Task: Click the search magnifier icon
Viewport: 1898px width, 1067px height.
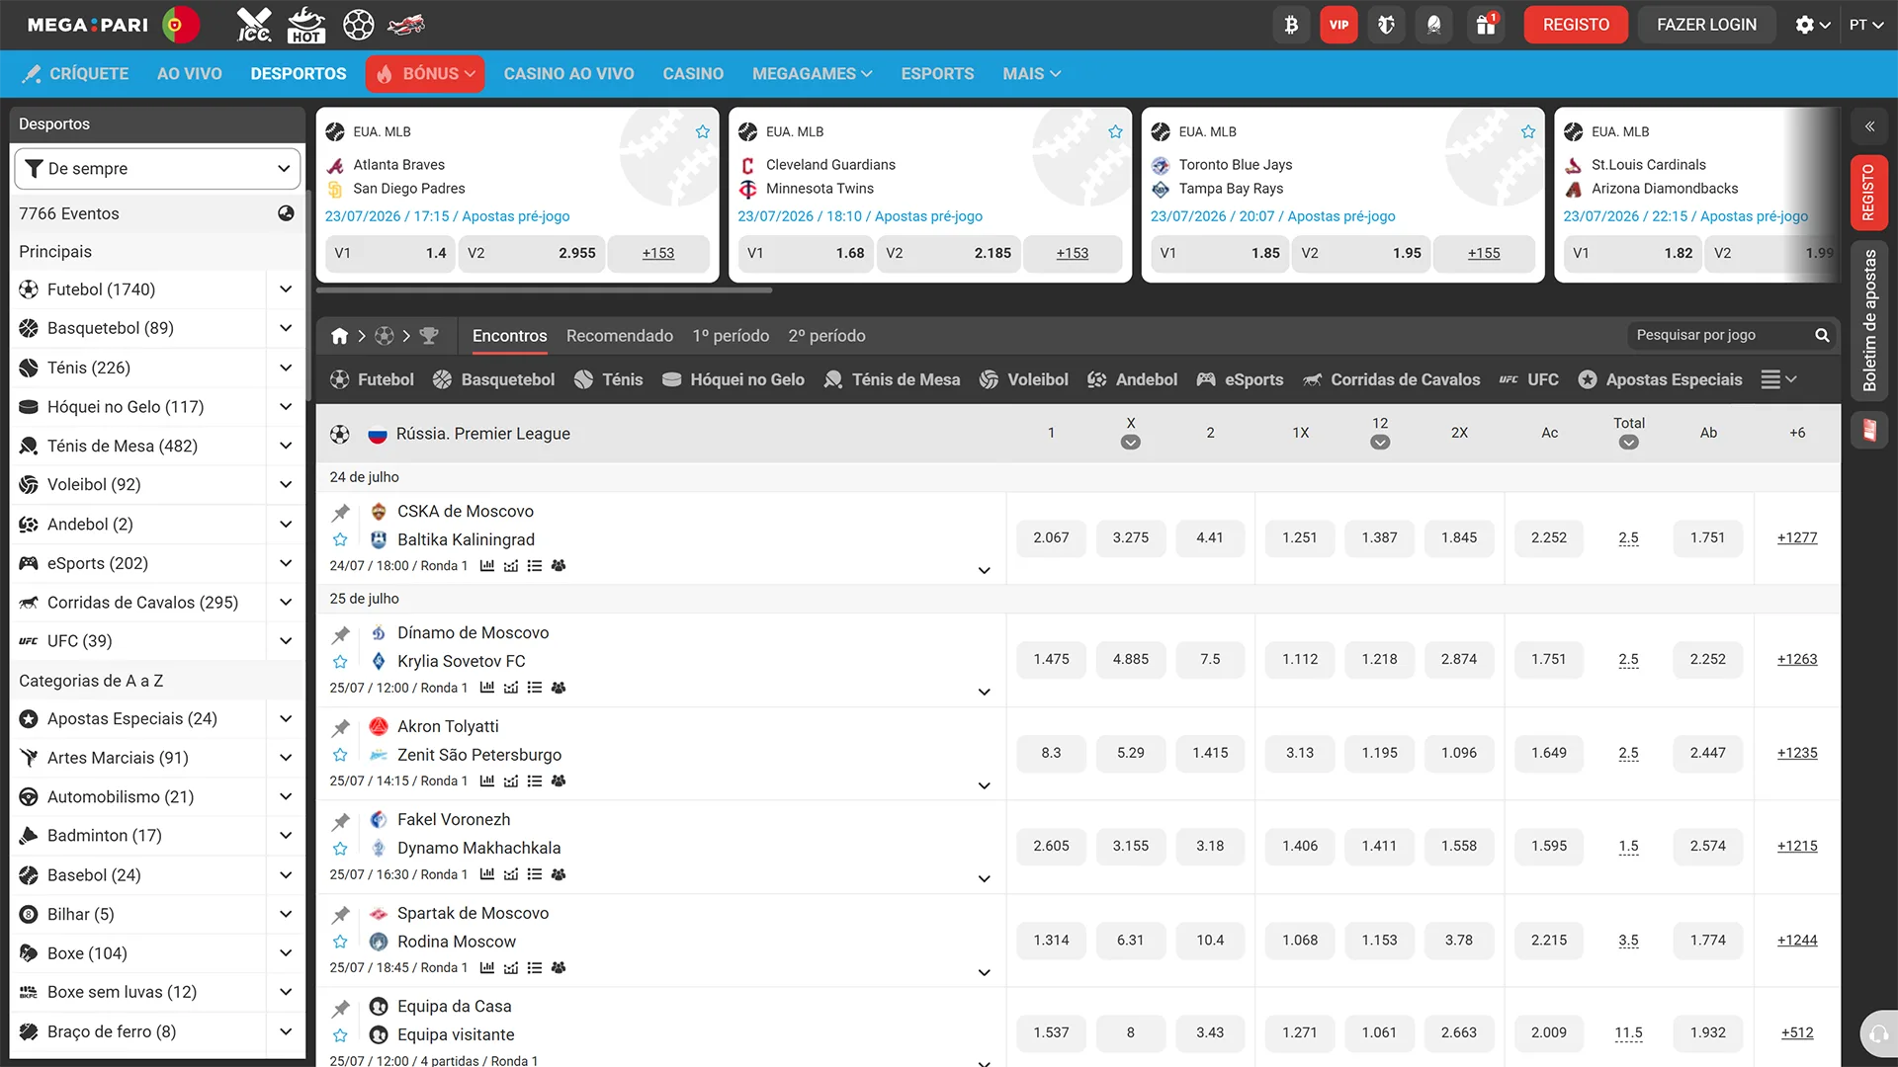Action: click(1822, 336)
